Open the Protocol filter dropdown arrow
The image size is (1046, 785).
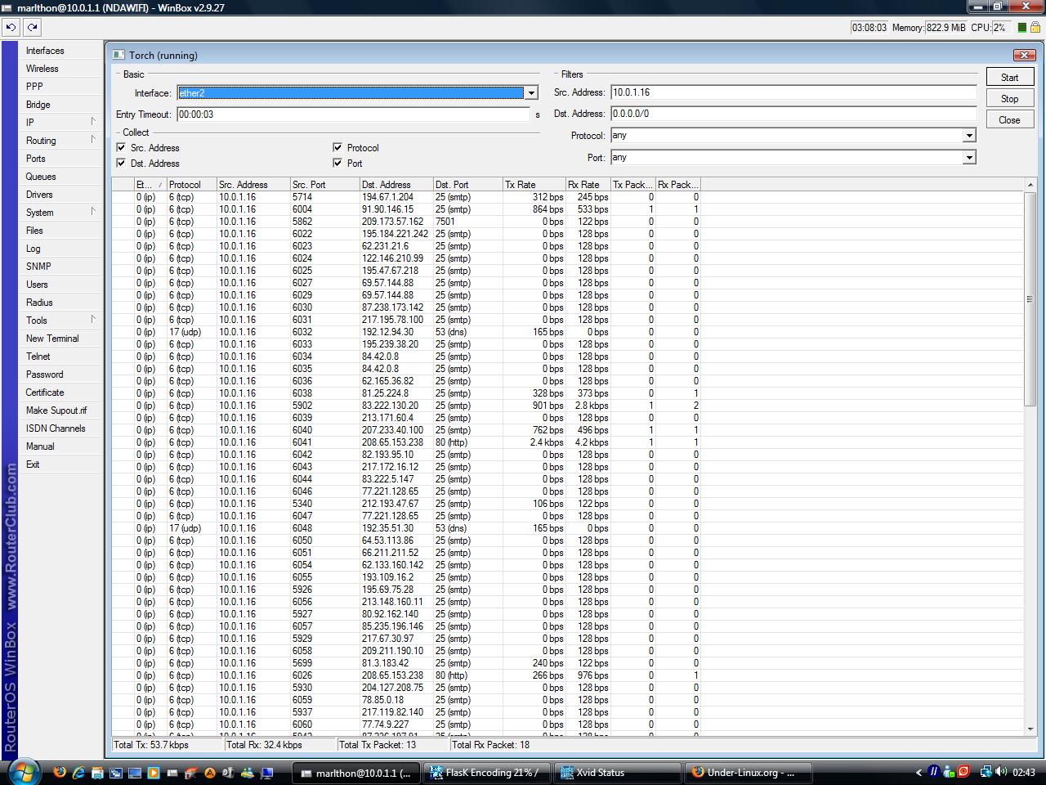(969, 136)
